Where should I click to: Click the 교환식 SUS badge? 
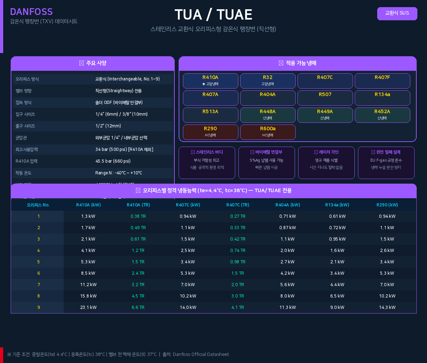pyautogui.click(x=397, y=14)
